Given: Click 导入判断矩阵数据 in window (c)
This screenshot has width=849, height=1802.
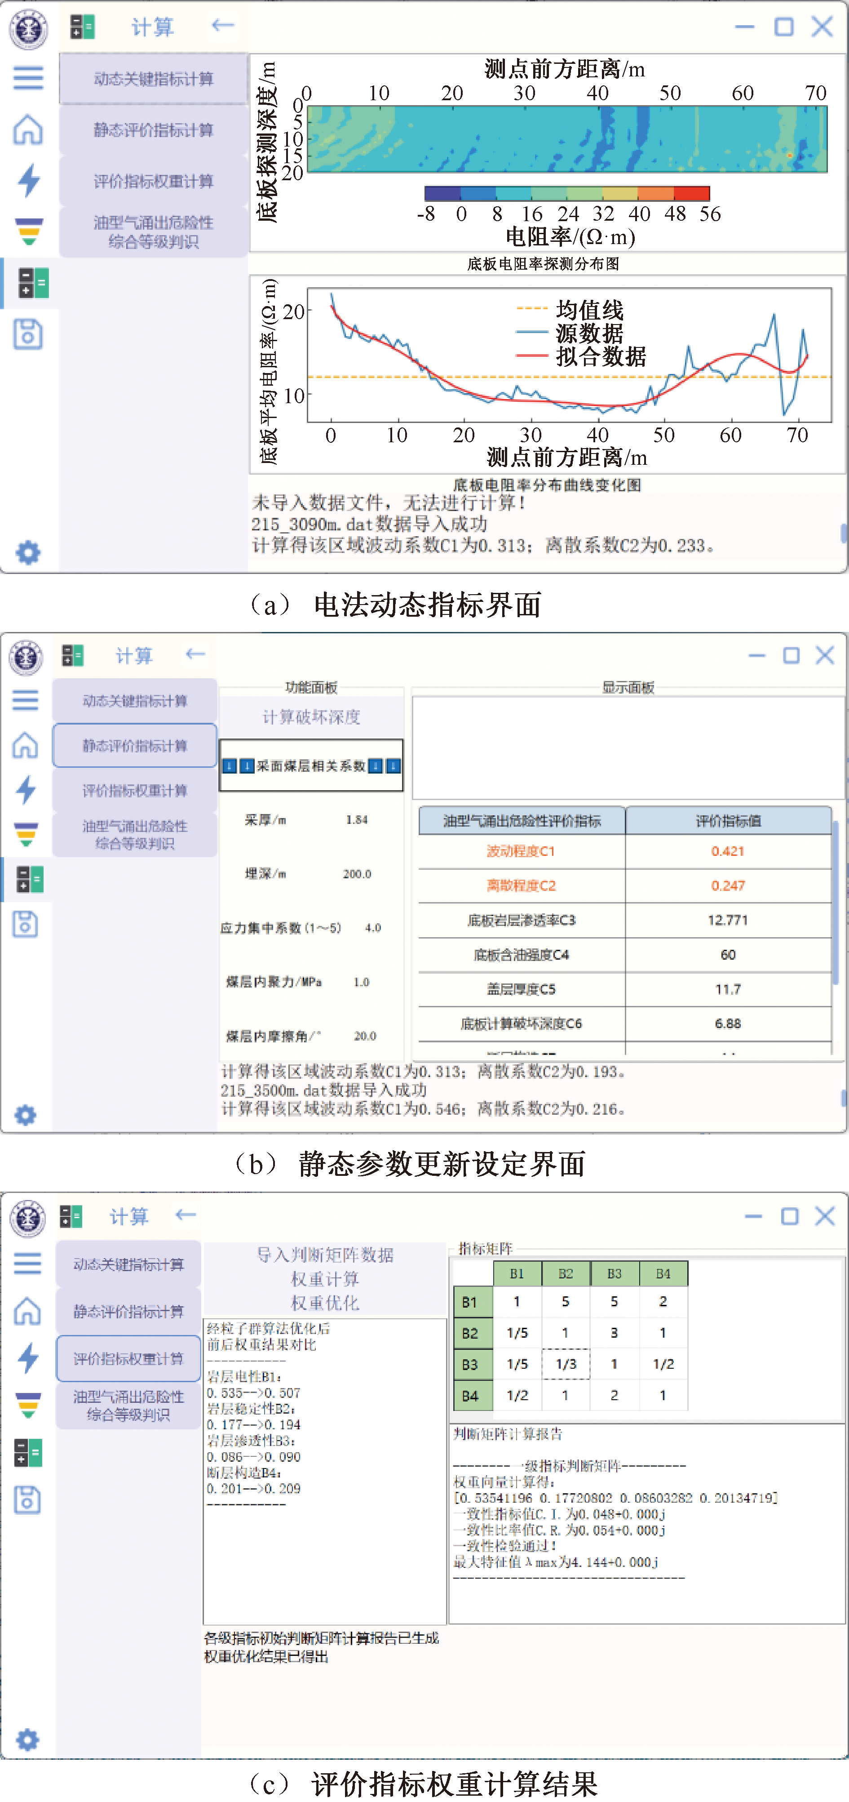Looking at the screenshot, I should [325, 1255].
